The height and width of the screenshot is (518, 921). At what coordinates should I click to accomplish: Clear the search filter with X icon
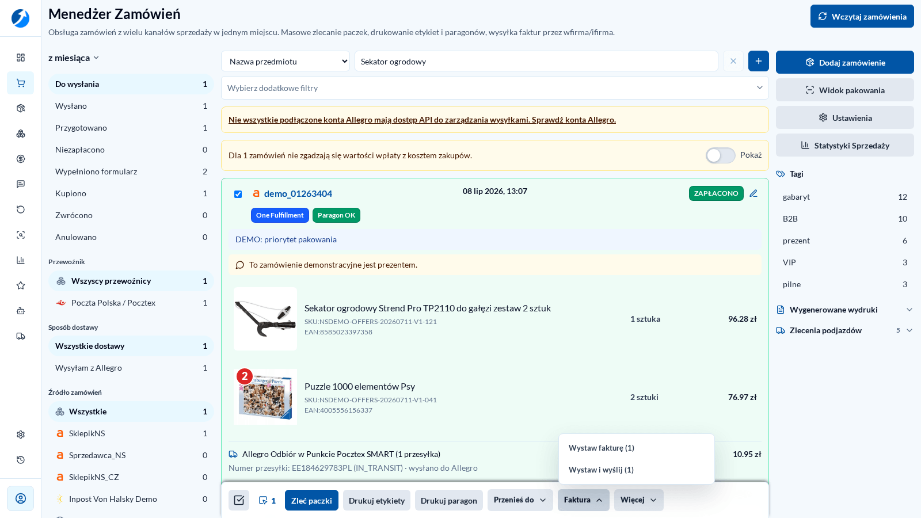(733, 61)
